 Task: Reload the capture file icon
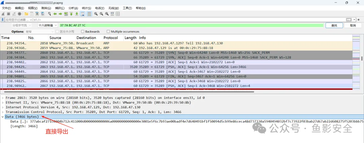coord(42,14)
